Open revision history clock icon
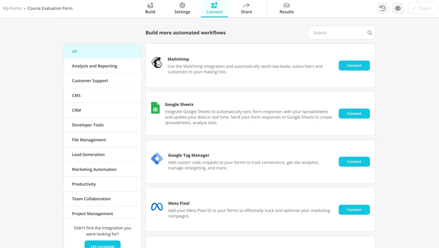The image size is (439, 248). tap(382, 8)
